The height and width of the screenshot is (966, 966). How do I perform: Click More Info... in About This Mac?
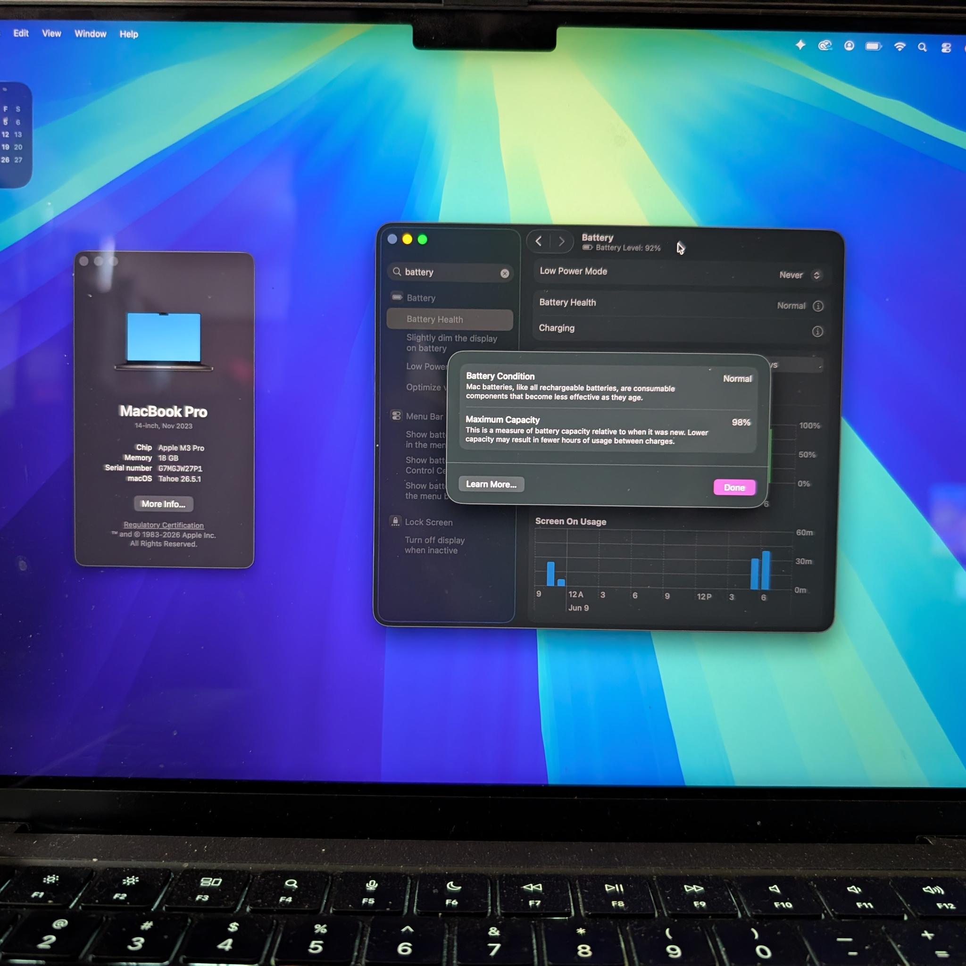[163, 504]
